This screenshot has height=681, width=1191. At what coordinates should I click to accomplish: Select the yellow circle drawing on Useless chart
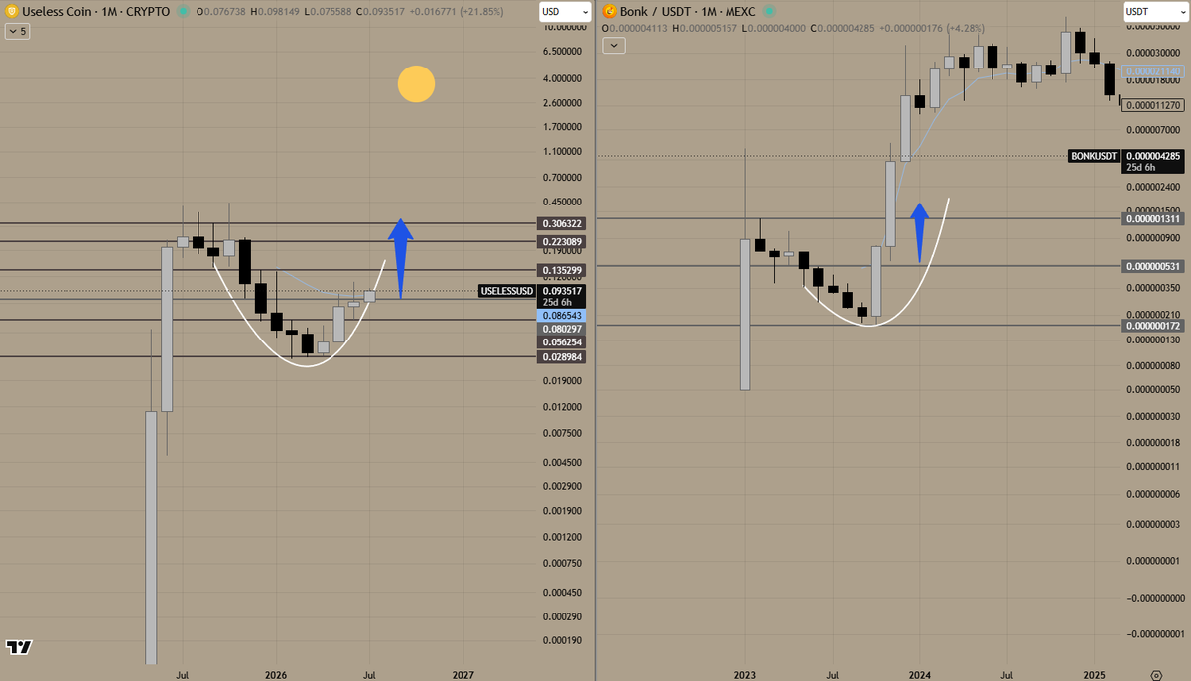tap(416, 84)
